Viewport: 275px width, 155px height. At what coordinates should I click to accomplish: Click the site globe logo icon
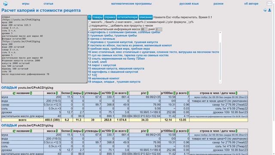coord(6,3)
